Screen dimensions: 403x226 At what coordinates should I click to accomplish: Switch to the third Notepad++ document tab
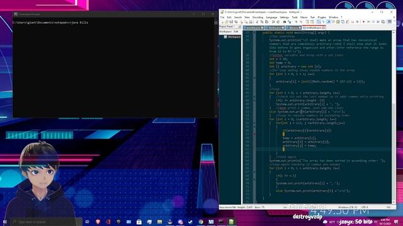(x=293, y=28)
